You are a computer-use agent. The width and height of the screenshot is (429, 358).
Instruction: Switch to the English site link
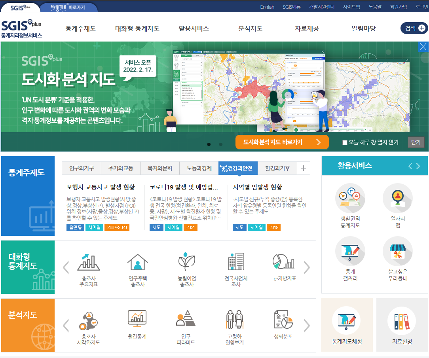pos(267,7)
